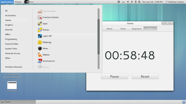Open the universal access menu icon
This screenshot has height=104, width=186.
[119, 2]
